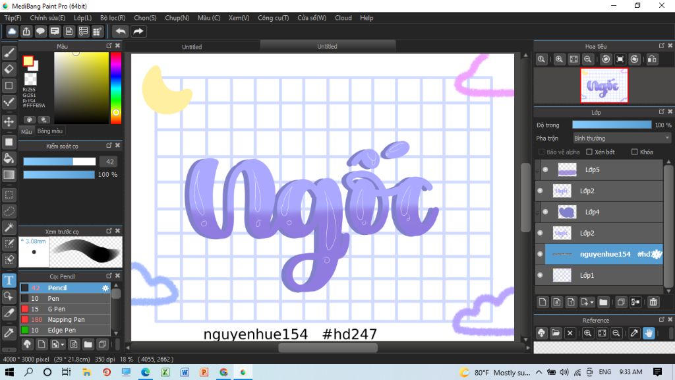Click the speech bubble comment icon
This screenshot has height=380, width=675.
(40, 32)
